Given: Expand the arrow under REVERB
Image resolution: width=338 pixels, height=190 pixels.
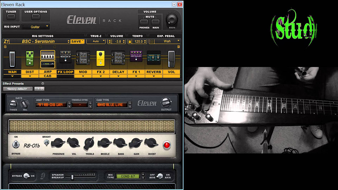Looking at the screenshot, I should (x=154, y=76).
